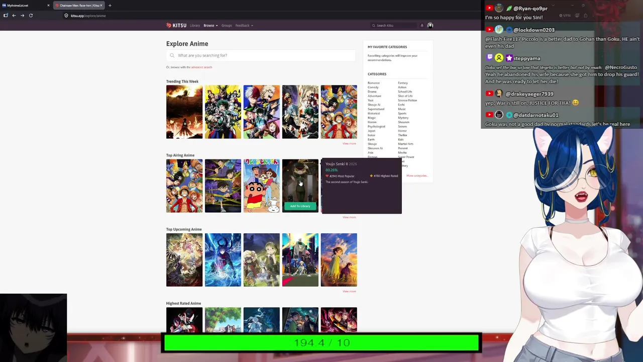Screen dimensions: 643x362
Task: Click the '#780 Highest Rated' label
Action: pyautogui.click(x=384, y=176)
